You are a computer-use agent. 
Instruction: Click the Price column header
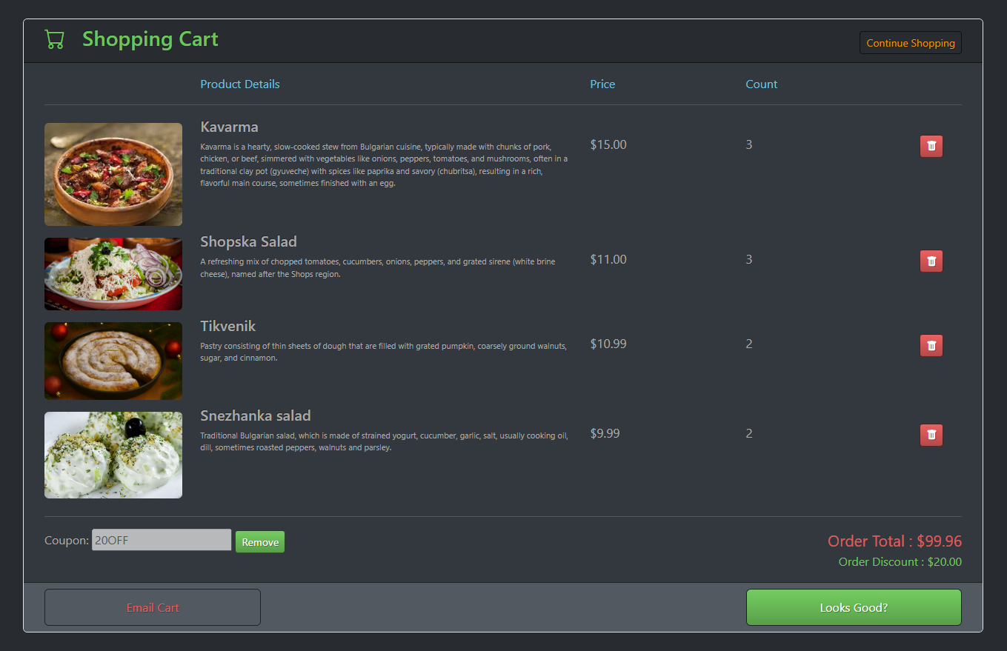[x=602, y=84]
